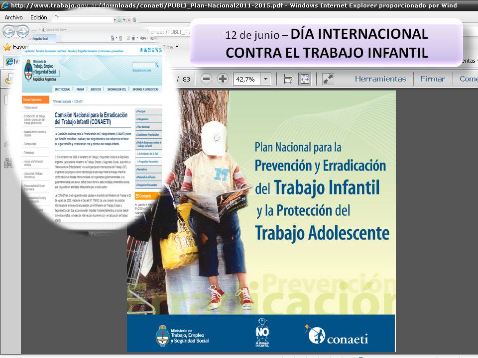Open the Edición menu
Image resolution: width=478 pixels, height=358 pixels.
[x=39, y=17]
